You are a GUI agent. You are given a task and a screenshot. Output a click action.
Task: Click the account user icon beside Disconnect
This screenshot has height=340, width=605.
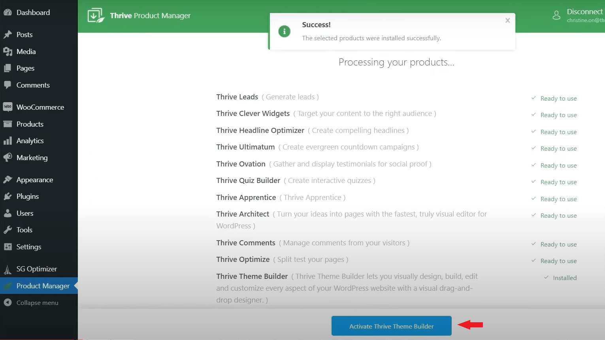tap(556, 15)
